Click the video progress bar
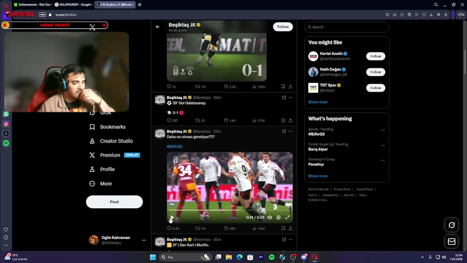The image size is (467, 263). point(229,210)
